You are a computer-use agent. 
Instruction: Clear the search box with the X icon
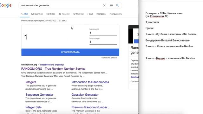click(x=104, y=5)
